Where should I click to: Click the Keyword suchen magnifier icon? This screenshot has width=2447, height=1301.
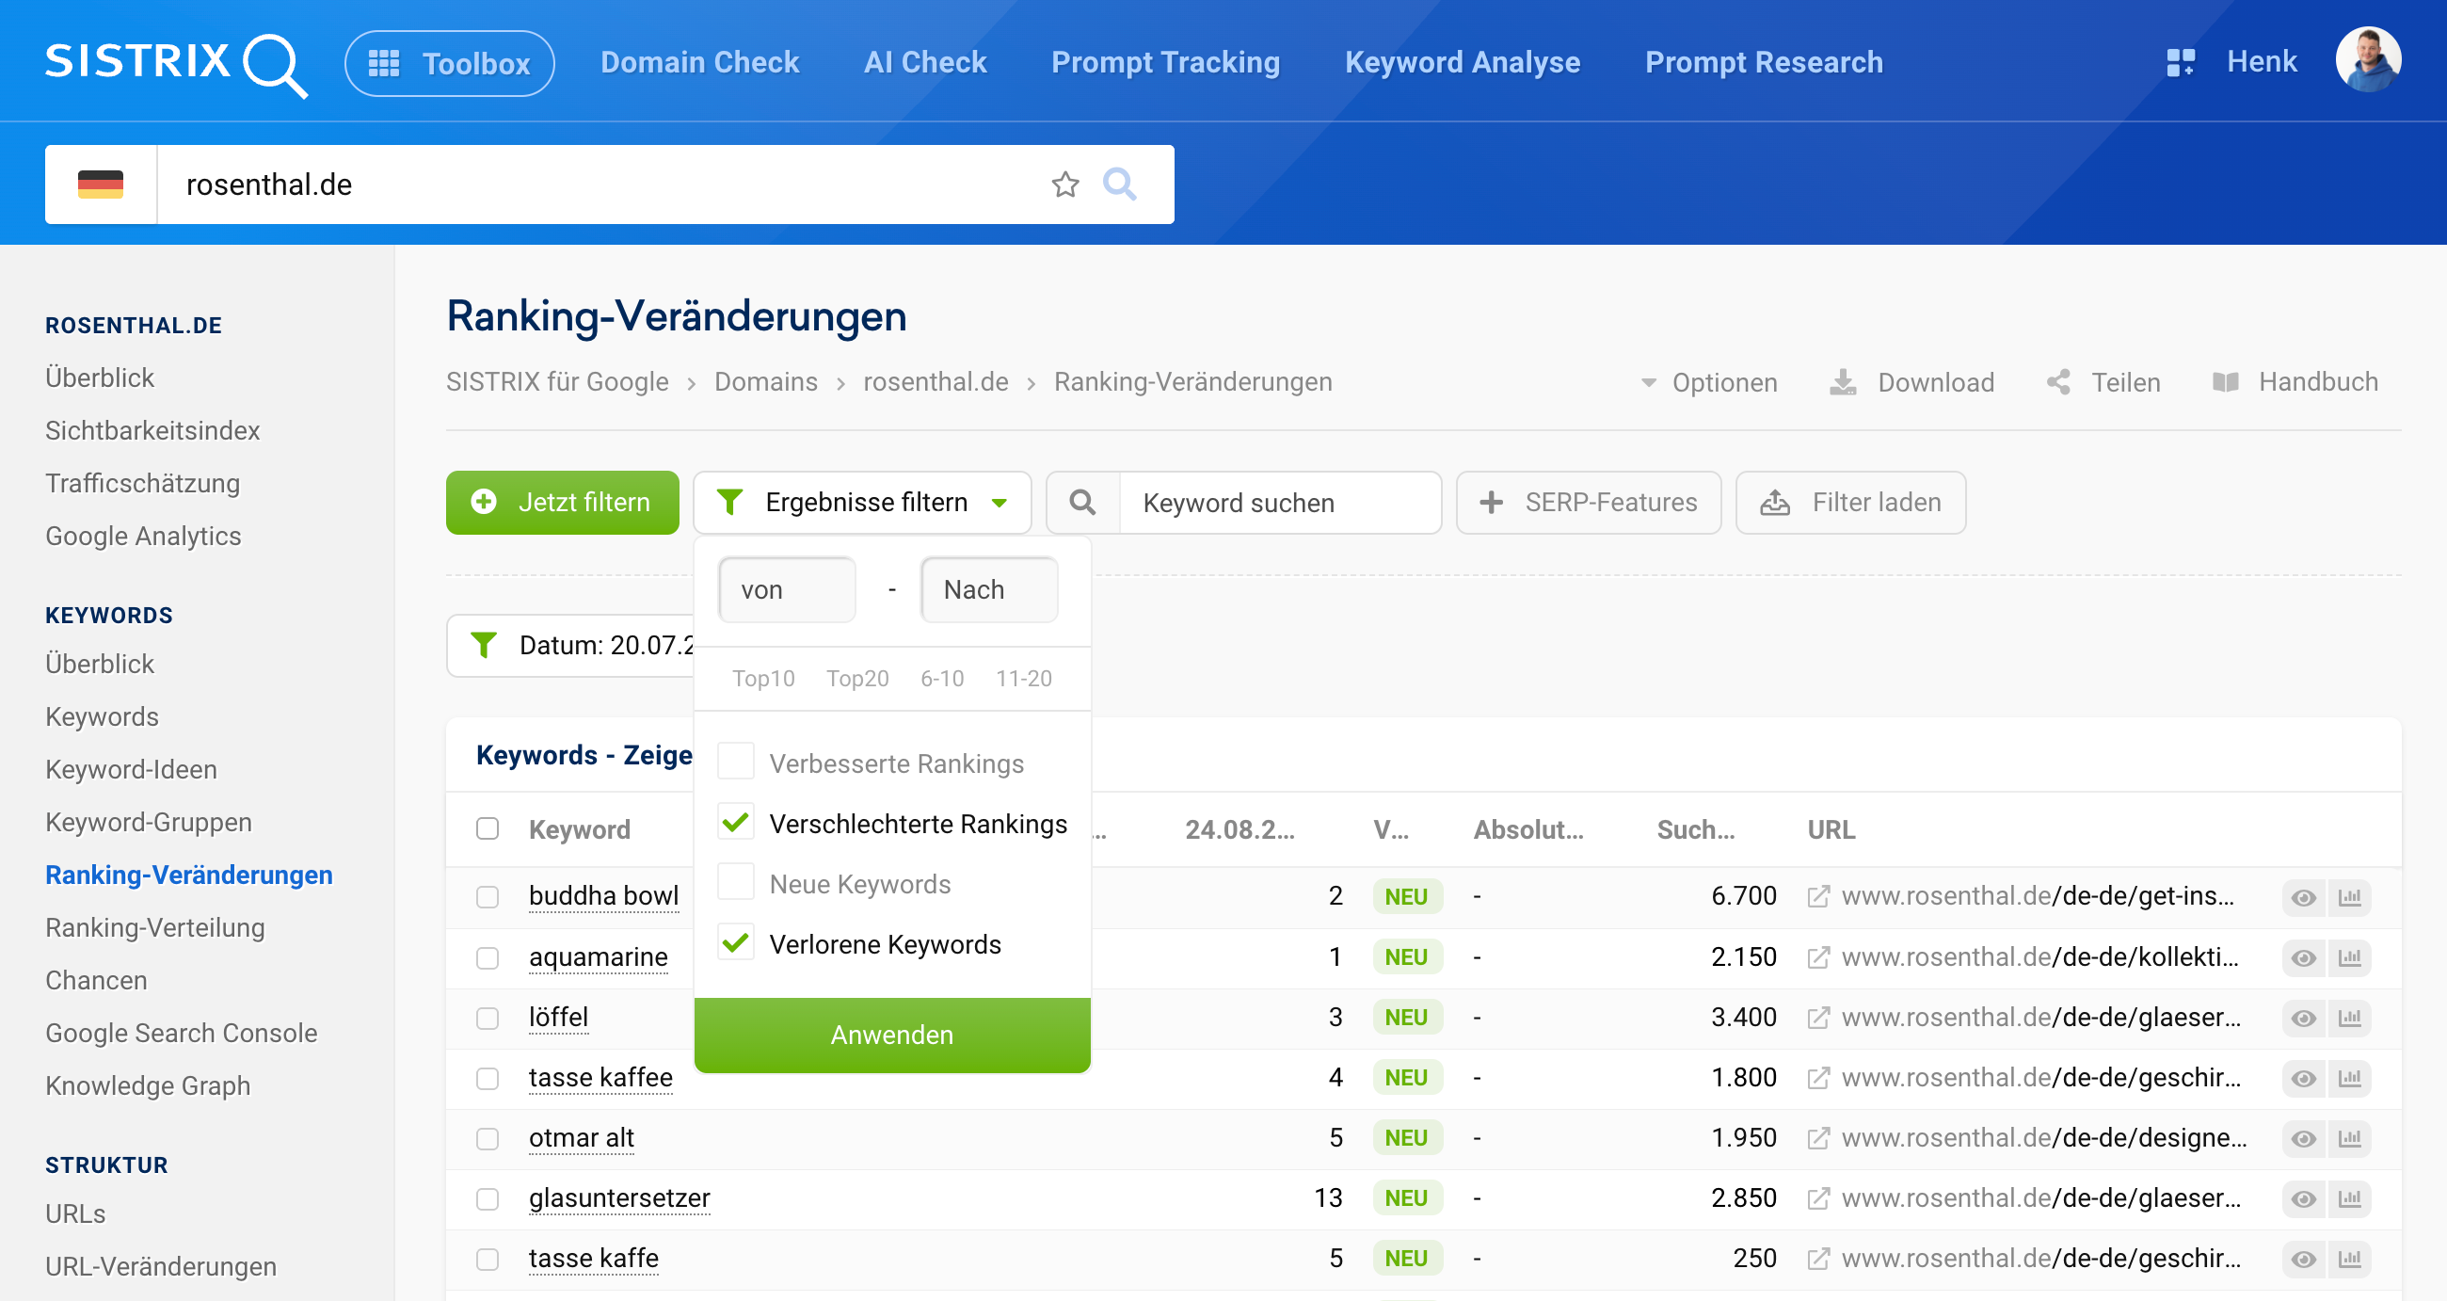coord(1083,502)
